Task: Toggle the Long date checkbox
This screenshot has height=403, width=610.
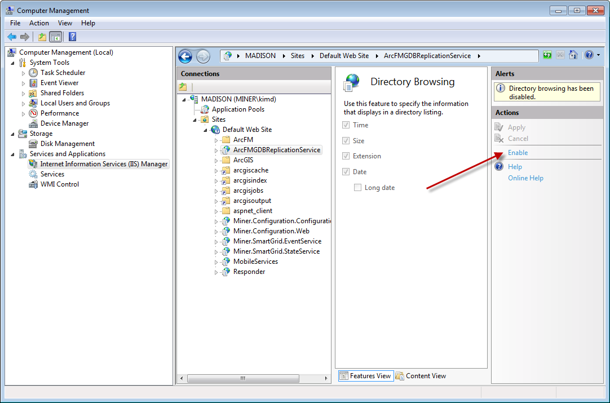Action: coord(357,188)
